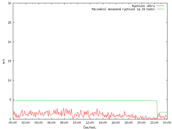The height and width of the screenshot is (129, 172).
Task: Click the x-axis time label 04:00
Action: 38,123
